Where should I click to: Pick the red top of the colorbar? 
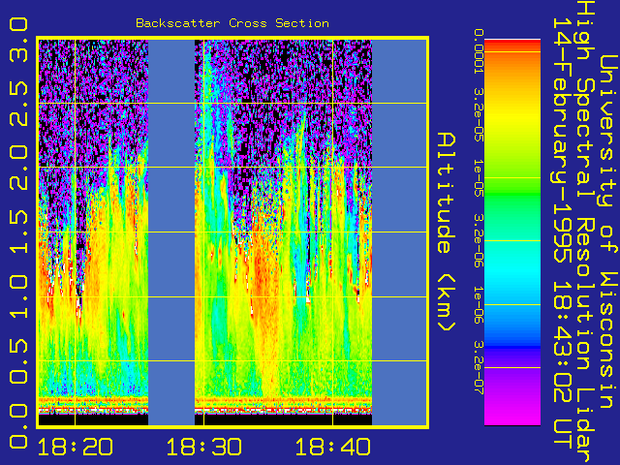pos(512,45)
